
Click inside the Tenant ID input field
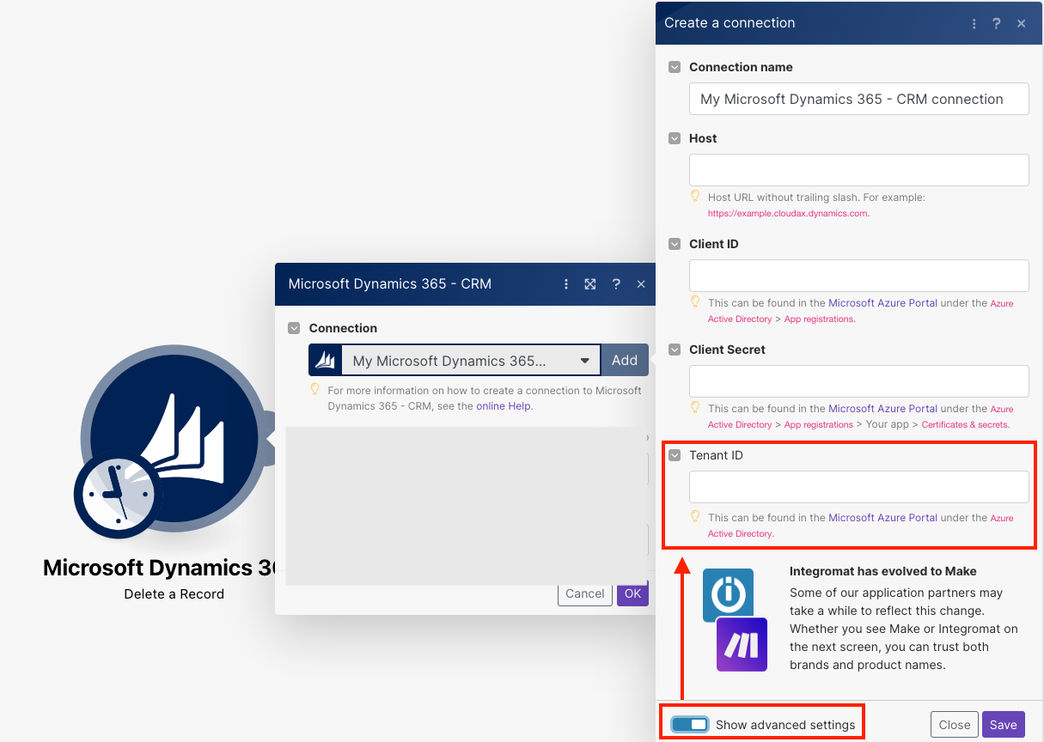858,486
